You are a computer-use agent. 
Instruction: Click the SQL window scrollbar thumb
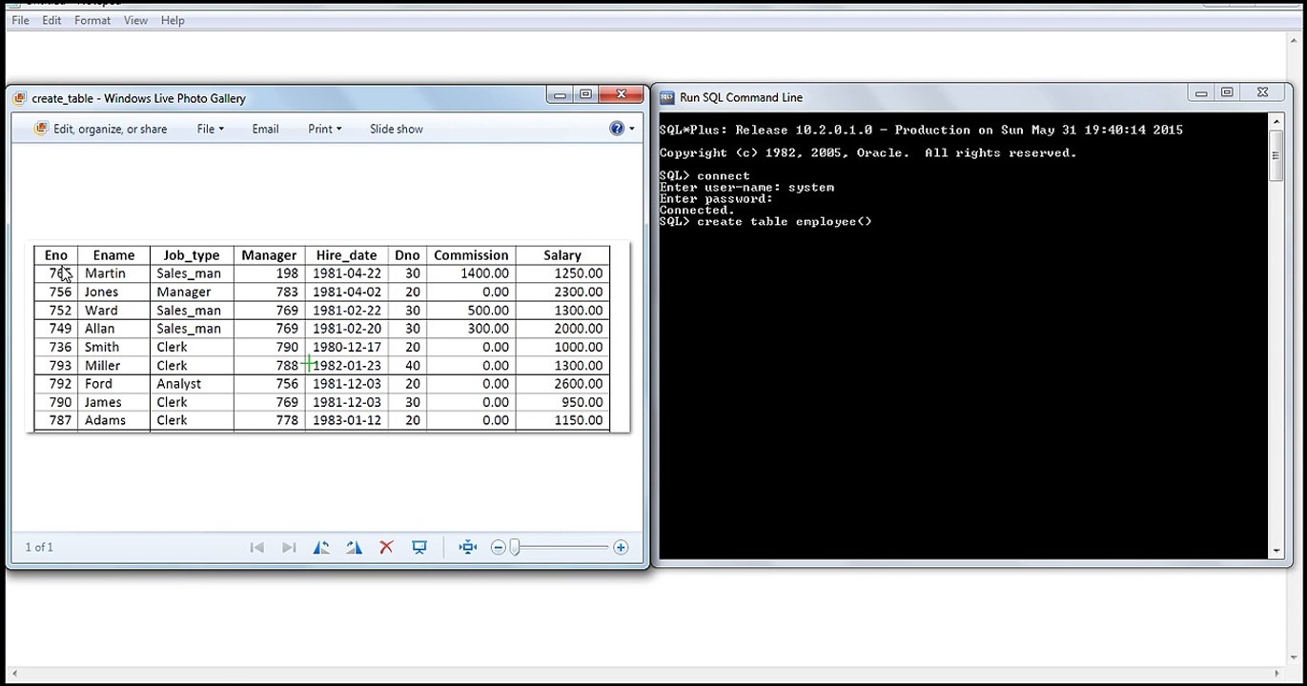[x=1276, y=155]
